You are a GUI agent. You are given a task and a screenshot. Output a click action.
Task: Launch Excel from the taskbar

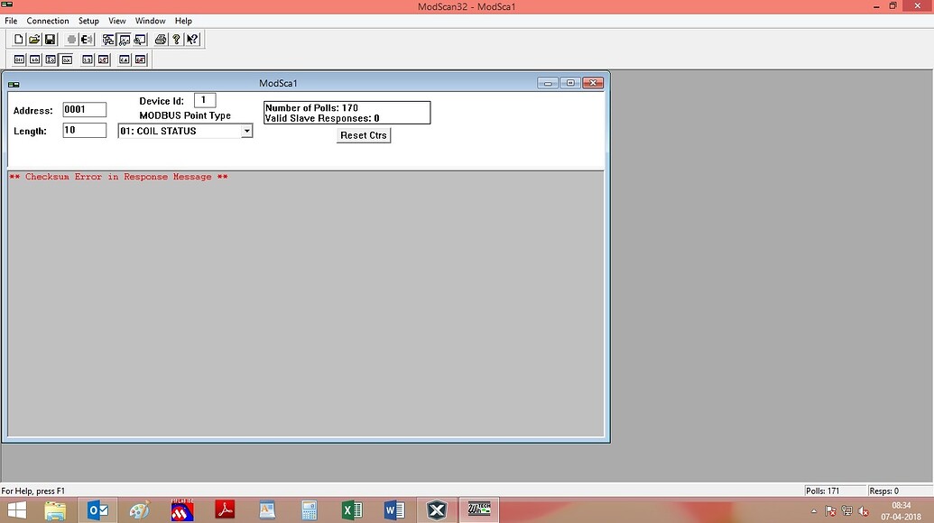click(x=352, y=509)
